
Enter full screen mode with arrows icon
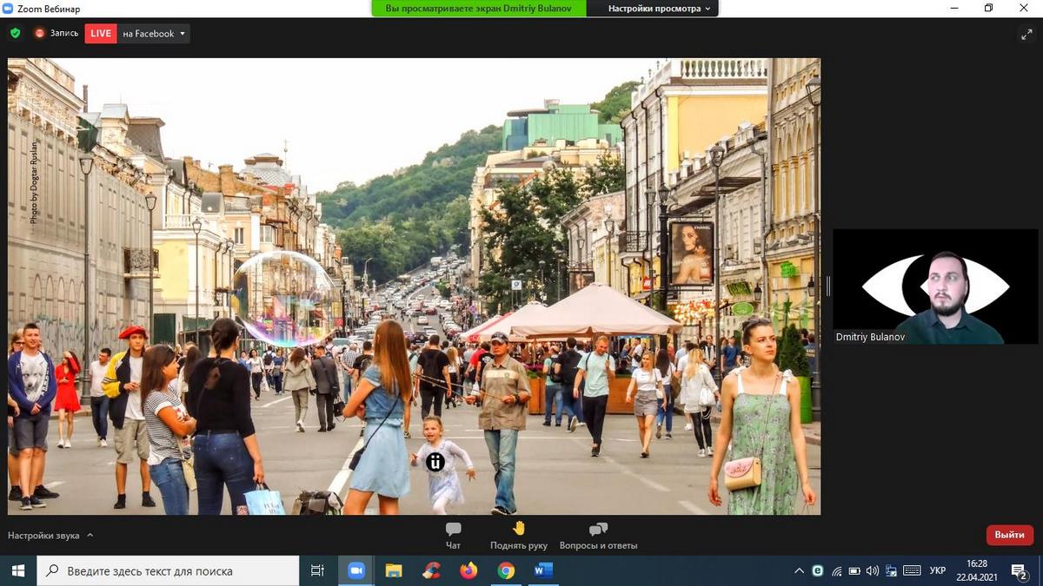(1026, 34)
